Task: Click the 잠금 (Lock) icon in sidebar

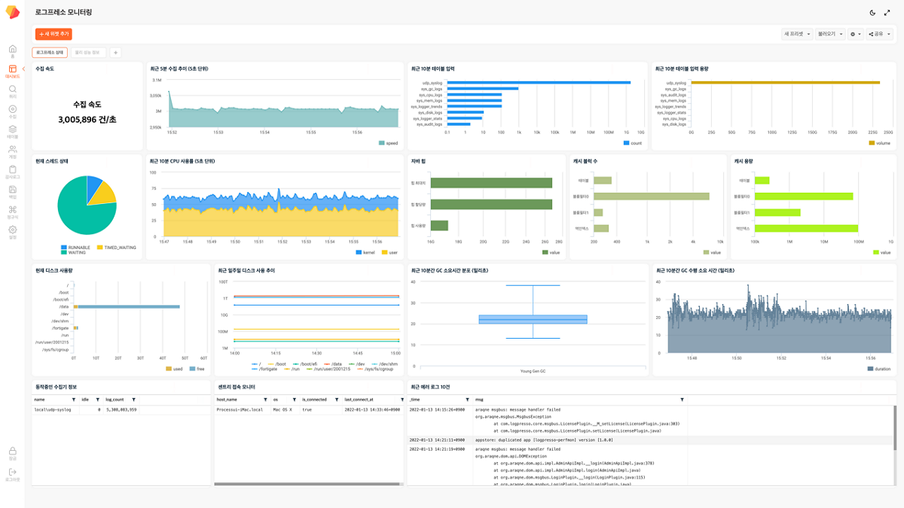Action: tap(13, 452)
